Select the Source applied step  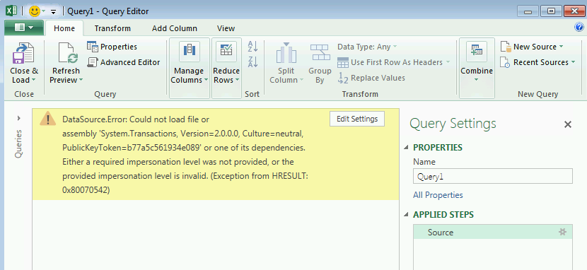click(493, 232)
